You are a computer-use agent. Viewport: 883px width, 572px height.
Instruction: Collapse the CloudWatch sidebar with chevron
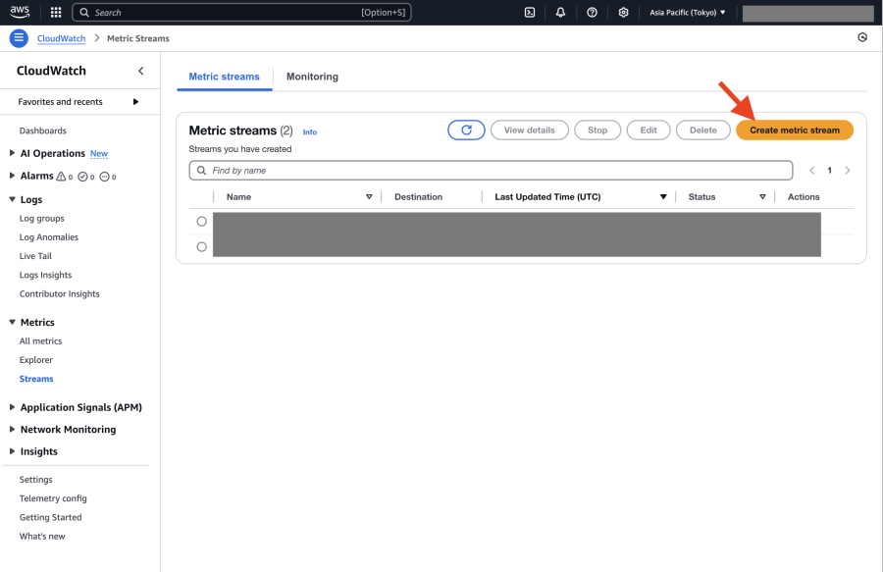[140, 71]
